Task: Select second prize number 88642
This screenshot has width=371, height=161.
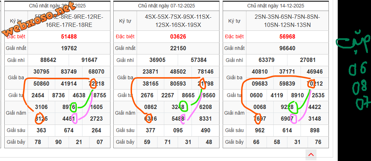Action: pyautogui.click(x=48, y=60)
